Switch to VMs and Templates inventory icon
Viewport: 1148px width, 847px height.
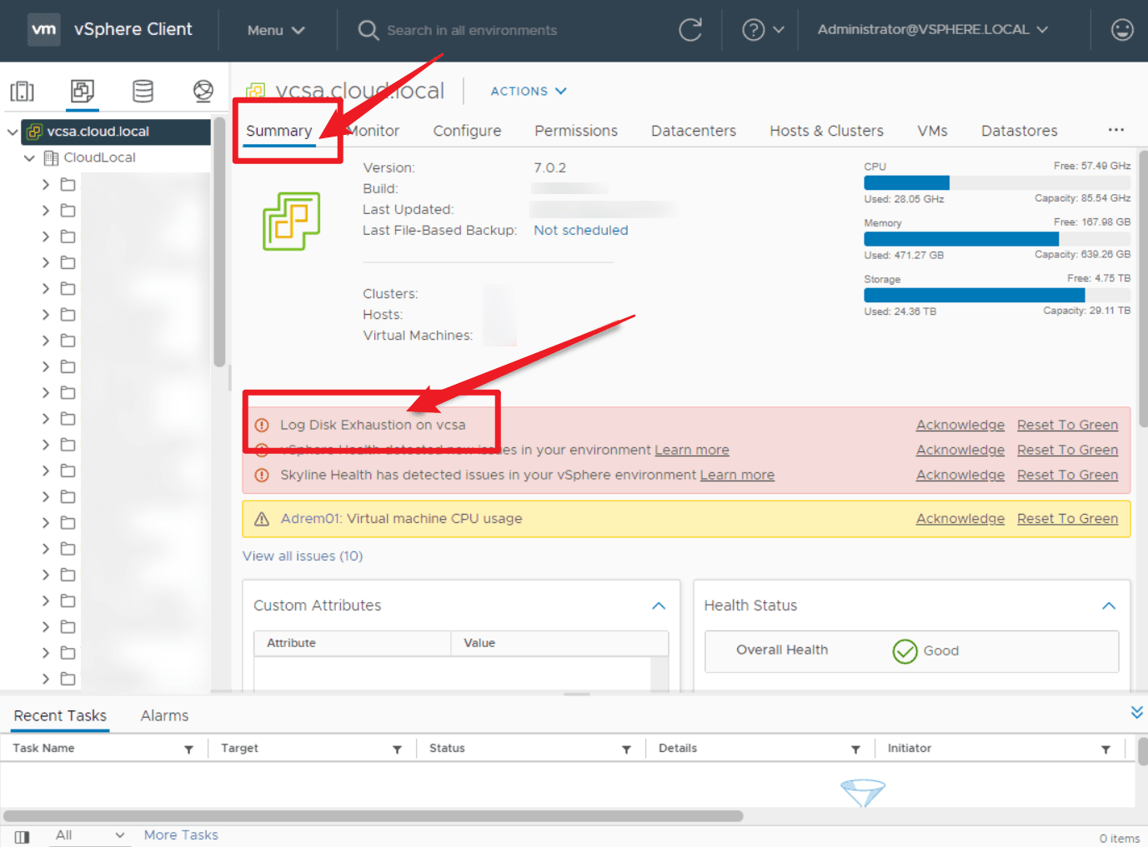(83, 91)
